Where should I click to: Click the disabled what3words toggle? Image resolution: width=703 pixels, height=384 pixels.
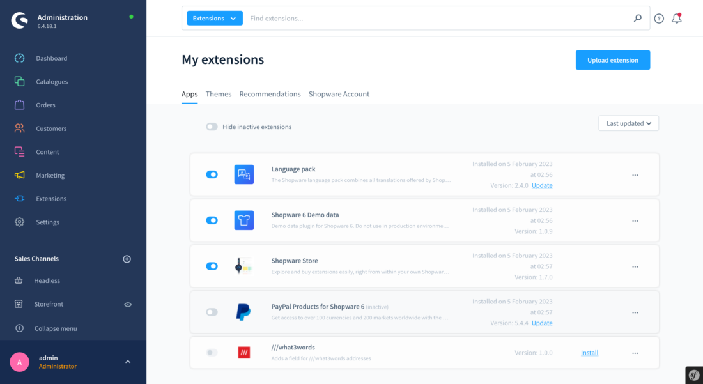click(212, 353)
